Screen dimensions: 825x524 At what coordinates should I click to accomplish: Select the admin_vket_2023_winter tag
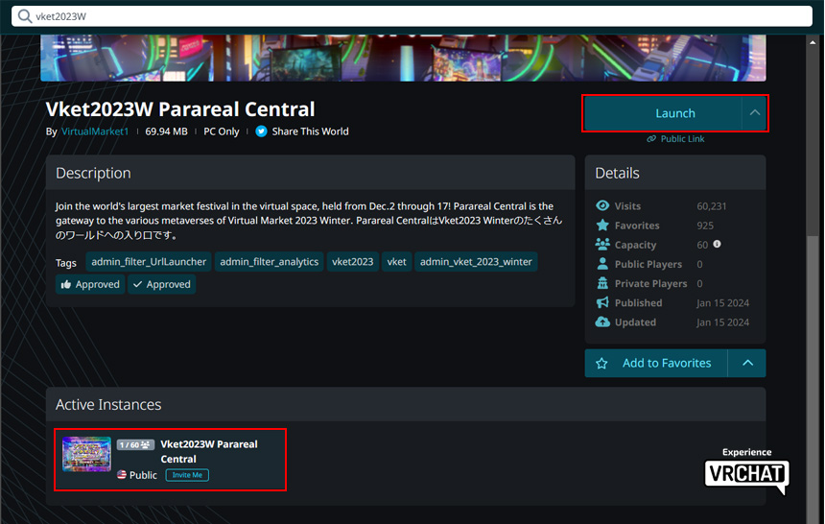476,262
